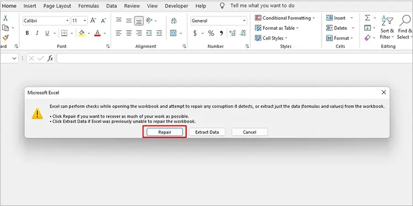Viewport: 413px width, 206px height.
Task: Click the Repair button
Action: [165, 132]
